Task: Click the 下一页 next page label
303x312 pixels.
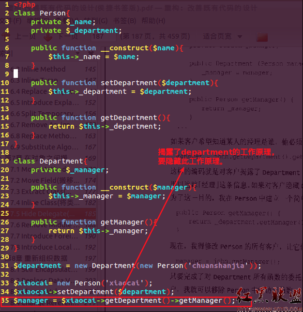Action: [x=68, y=36]
